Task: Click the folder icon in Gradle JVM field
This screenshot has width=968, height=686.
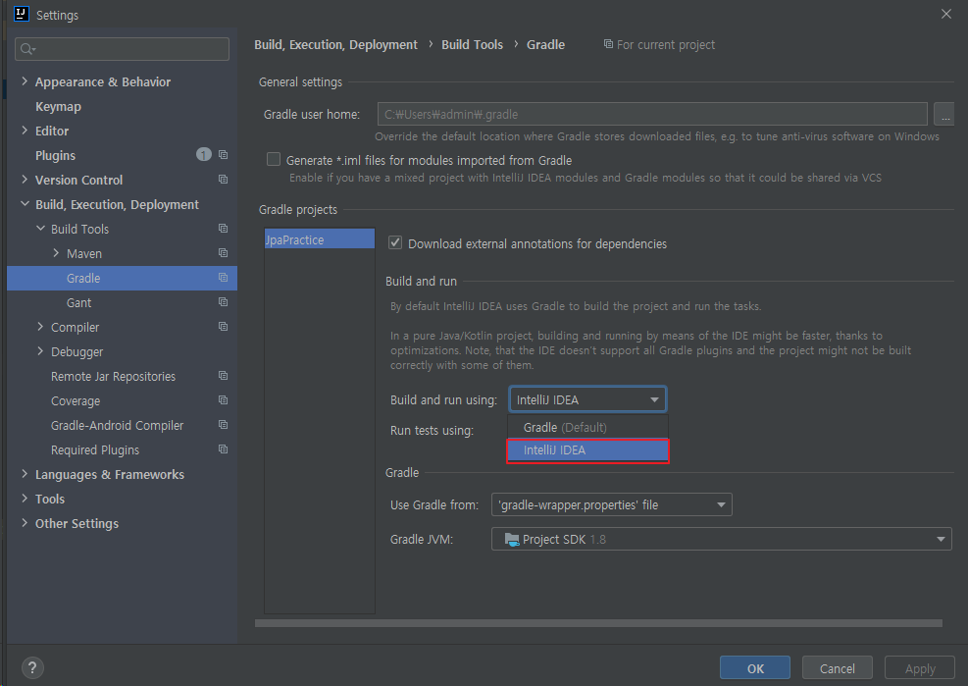Action: pyautogui.click(x=512, y=540)
